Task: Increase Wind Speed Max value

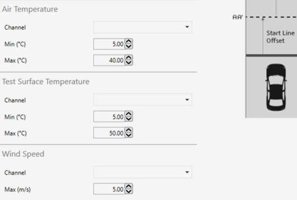Action: pos(129,186)
